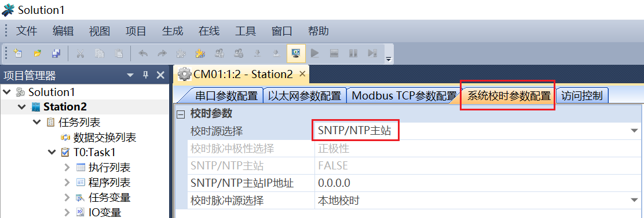644x218 pixels.
Task: Collapse the Solution1 tree node
Action: [6, 92]
